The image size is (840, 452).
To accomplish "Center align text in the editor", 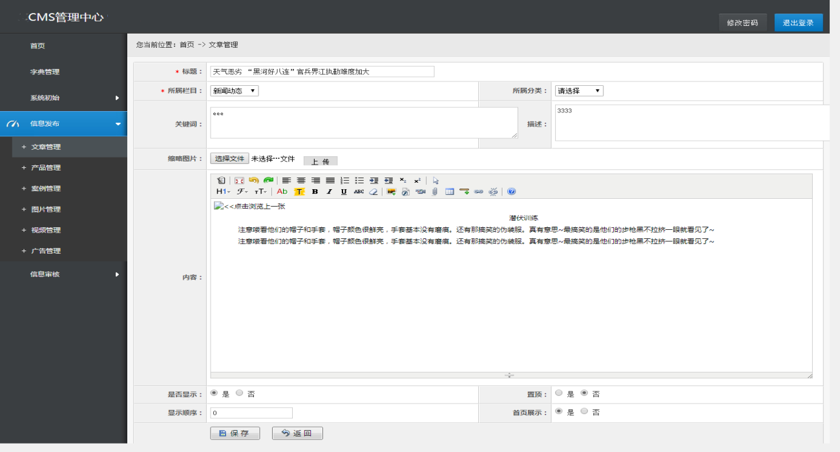I will coord(301,180).
